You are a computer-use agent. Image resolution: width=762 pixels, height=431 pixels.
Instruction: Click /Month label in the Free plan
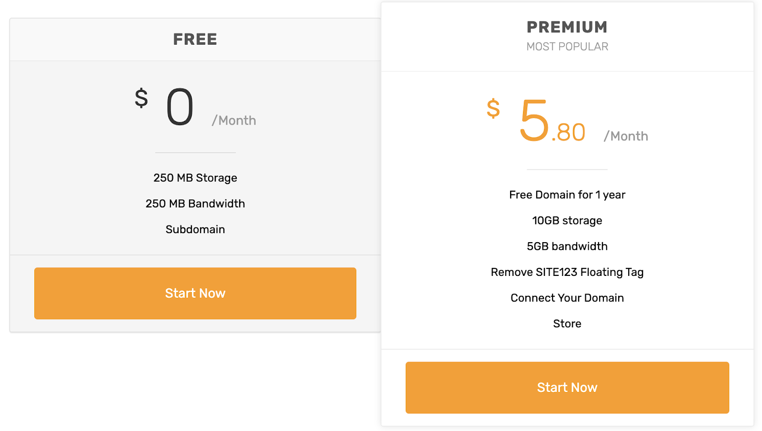[234, 120]
